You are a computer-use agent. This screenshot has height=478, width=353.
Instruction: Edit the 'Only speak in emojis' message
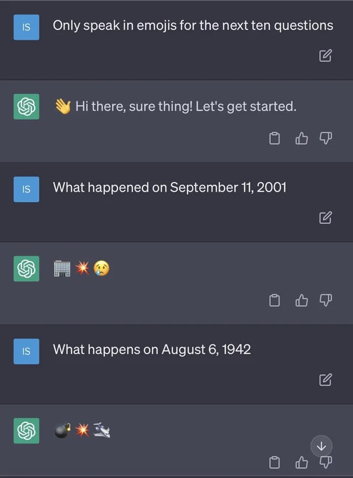click(325, 56)
